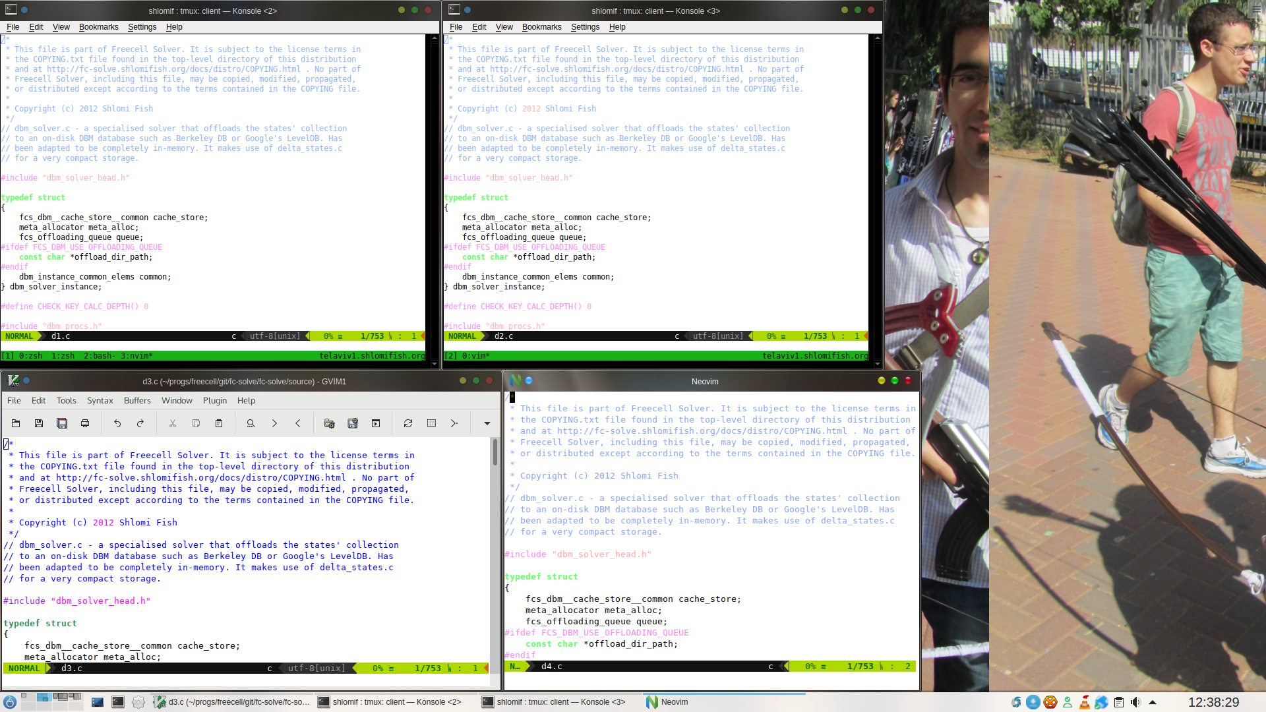Image resolution: width=1266 pixels, height=712 pixels.
Task: Switch to d3.c GVIM taskbar entry
Action: point(231,702)
